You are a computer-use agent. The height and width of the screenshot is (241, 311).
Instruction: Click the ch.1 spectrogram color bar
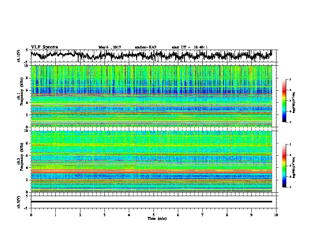[x=284, y=101]
